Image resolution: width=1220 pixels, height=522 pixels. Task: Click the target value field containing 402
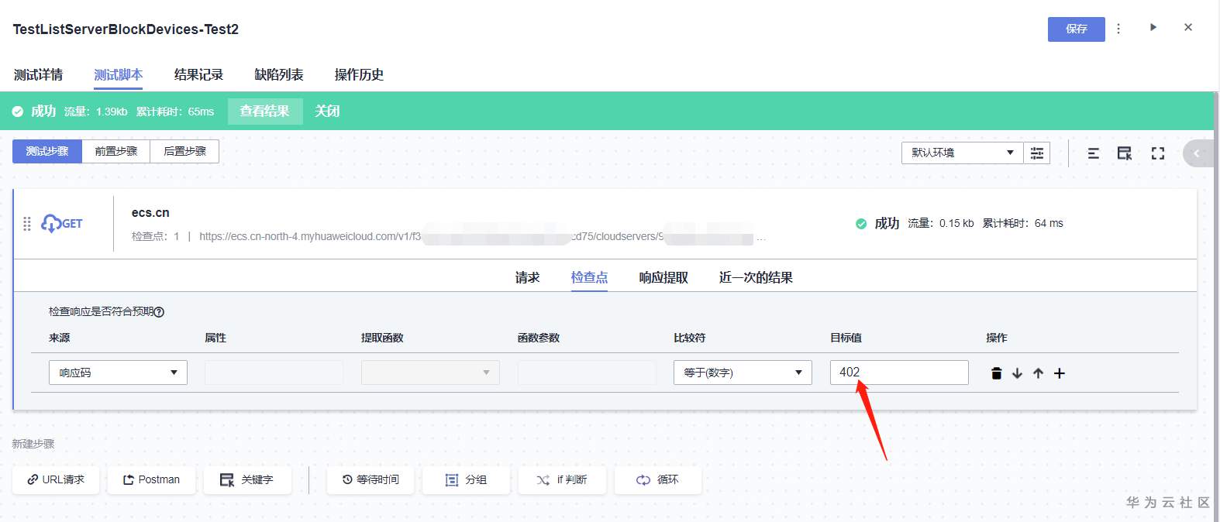[899, 373]
